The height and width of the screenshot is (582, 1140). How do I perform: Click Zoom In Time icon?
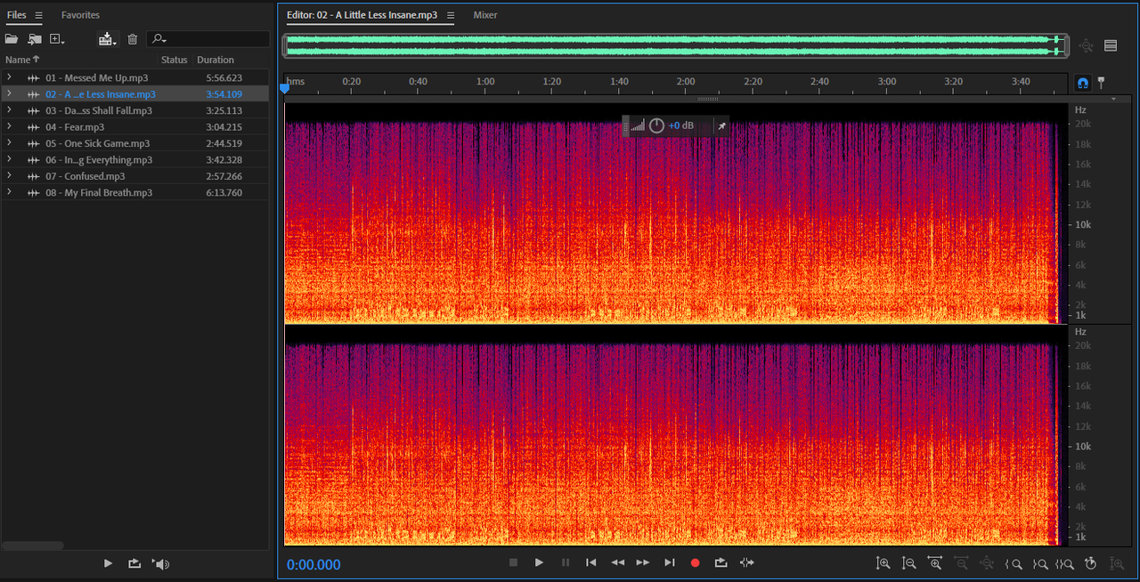pos(935,563)
